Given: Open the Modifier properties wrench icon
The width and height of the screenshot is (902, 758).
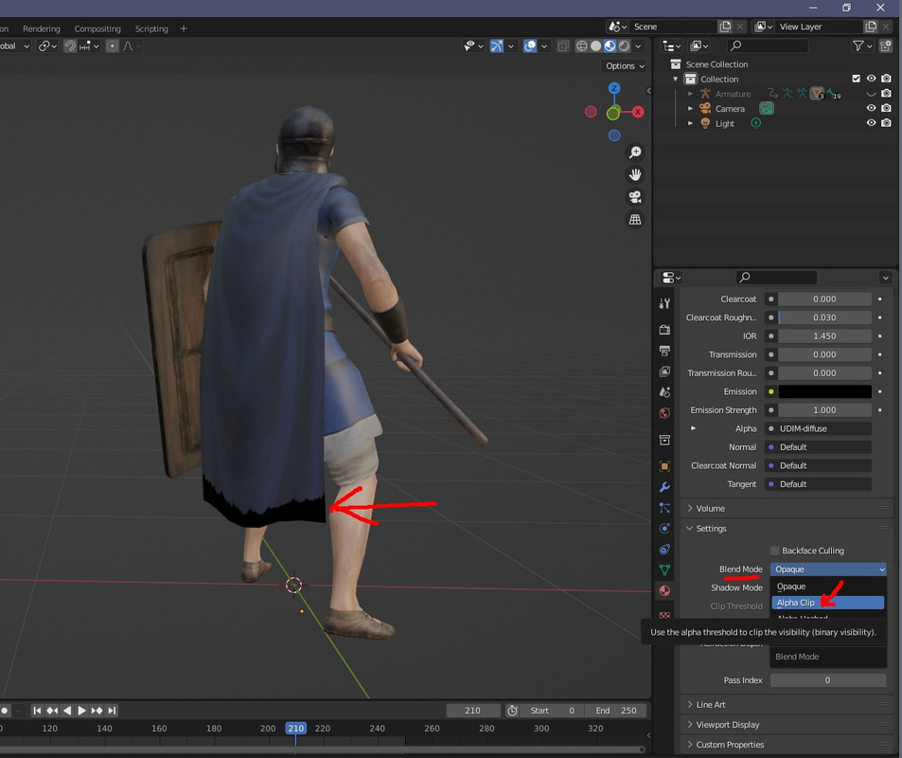Looking at the screenshot, I should tap(664, 487).
